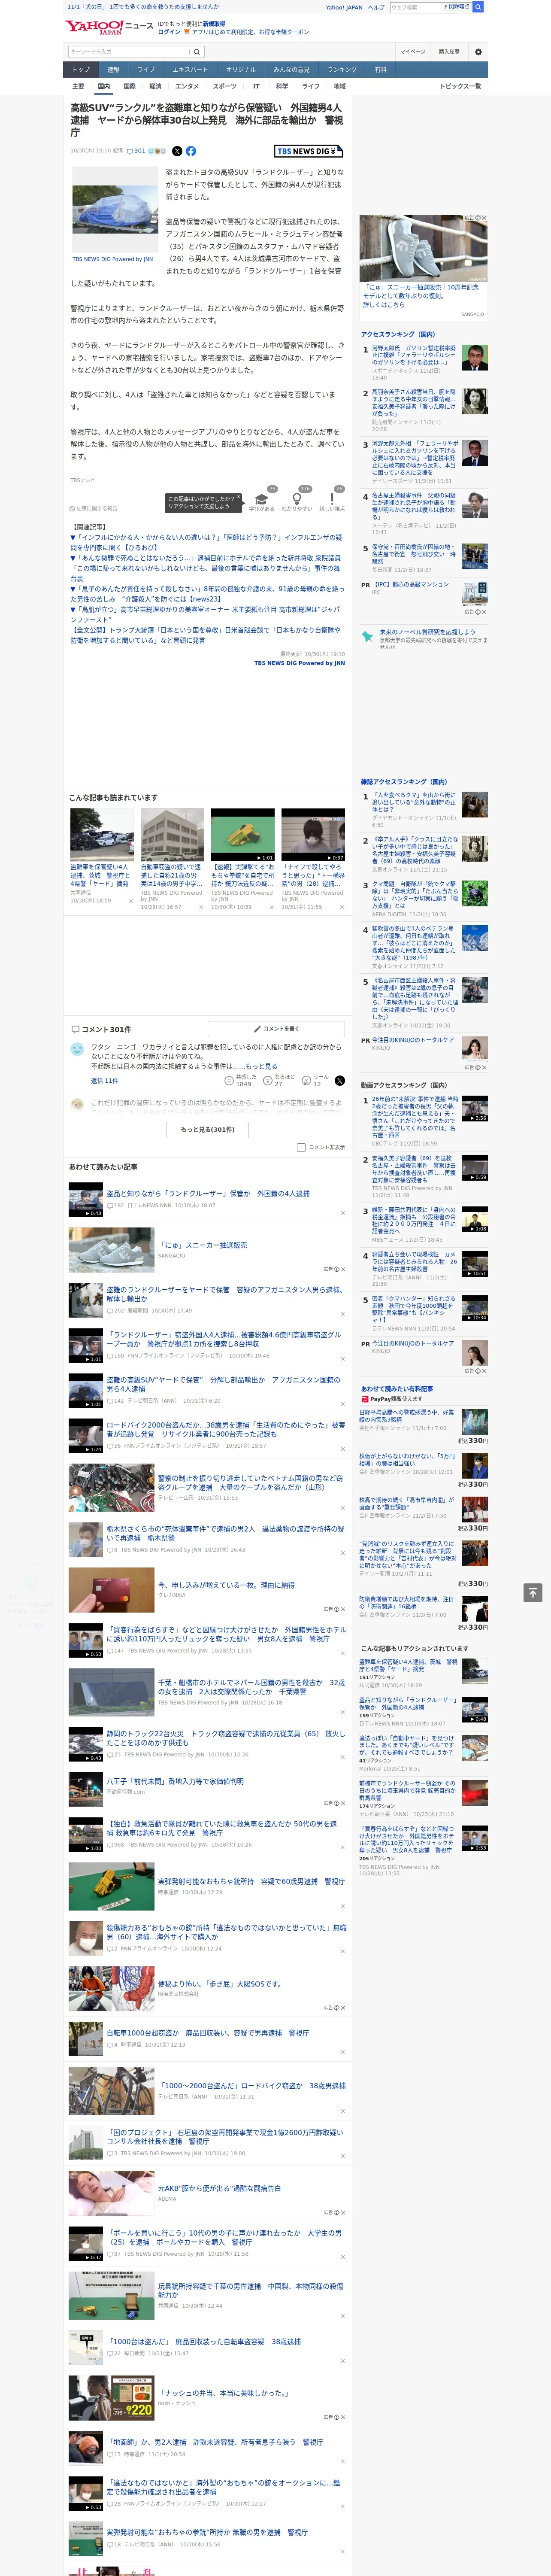
Task: Open the 経済 category tab
Action: [x=155, y=86]
